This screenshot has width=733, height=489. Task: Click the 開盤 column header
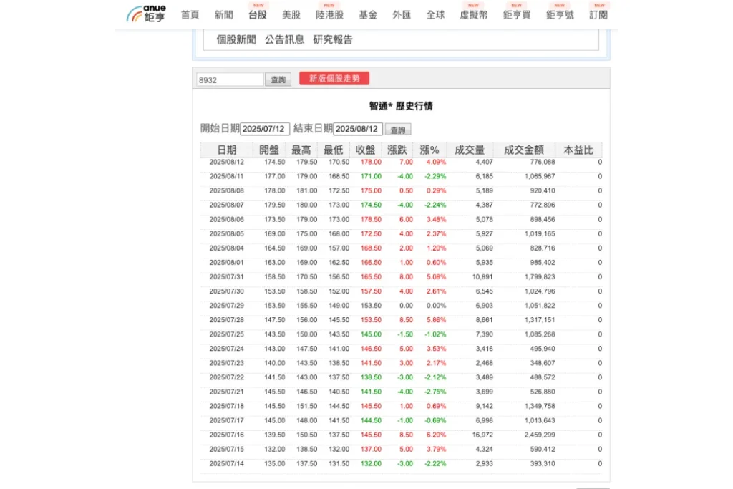[269, 150]
